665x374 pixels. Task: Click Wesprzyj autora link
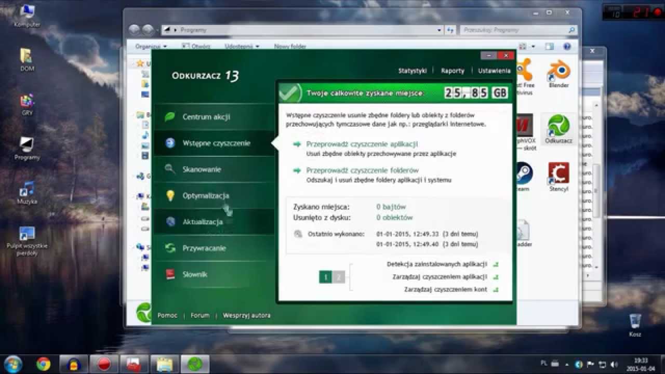(247, 315)
